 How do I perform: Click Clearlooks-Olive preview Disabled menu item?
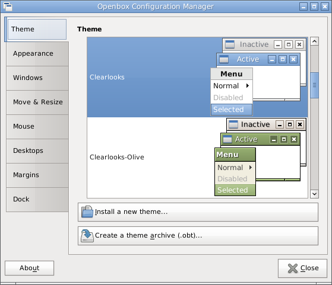(x=235, y=179)
